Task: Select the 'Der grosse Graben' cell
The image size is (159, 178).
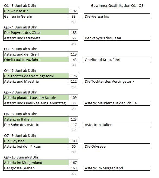Action: pyautogui.click(x=36, y=168)
